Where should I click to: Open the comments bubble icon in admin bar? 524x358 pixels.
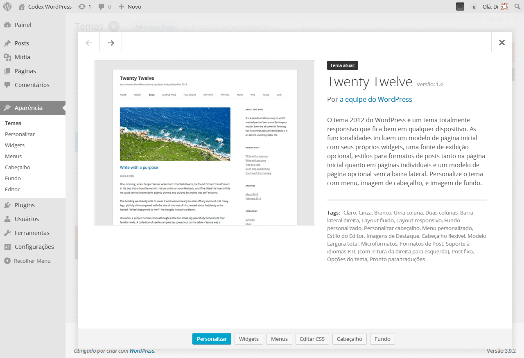(x=102, y=7)
